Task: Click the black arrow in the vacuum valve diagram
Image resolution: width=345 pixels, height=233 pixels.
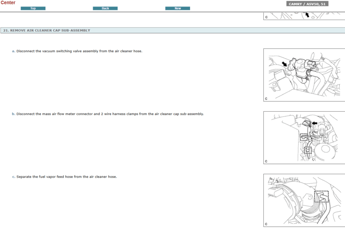Action: pos(285,63)
